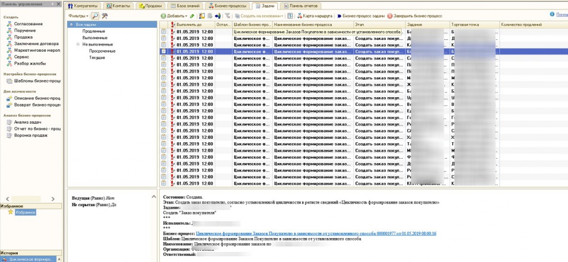
Task: Sort by the Наименование бизнес-процесса column header
Action: [313, 24]
